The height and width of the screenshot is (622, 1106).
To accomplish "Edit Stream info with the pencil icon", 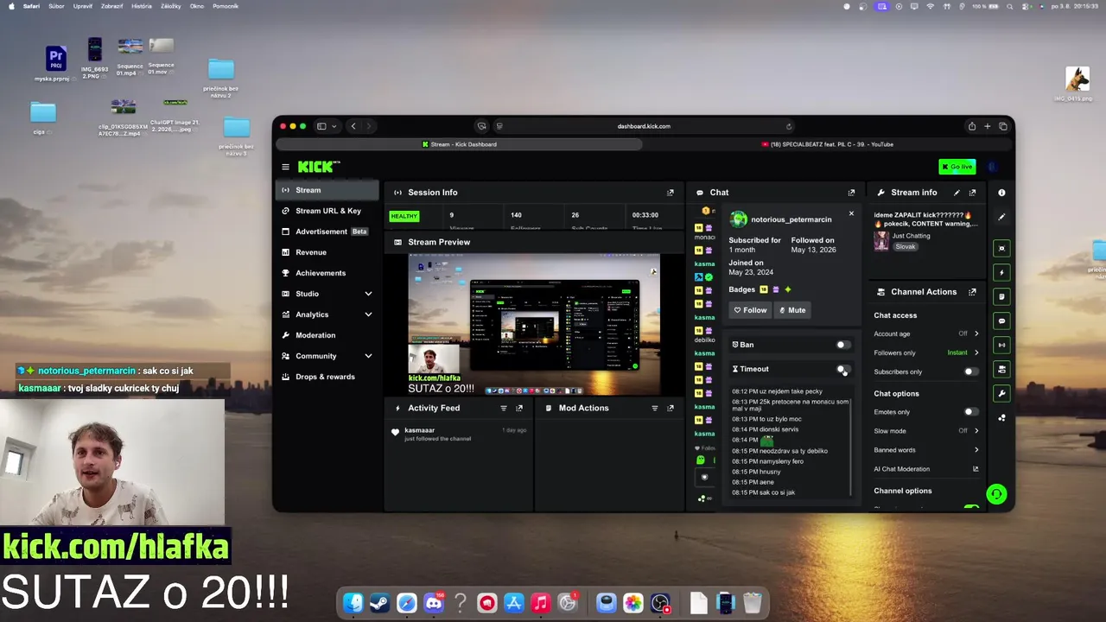I will [x=957, y=193].
